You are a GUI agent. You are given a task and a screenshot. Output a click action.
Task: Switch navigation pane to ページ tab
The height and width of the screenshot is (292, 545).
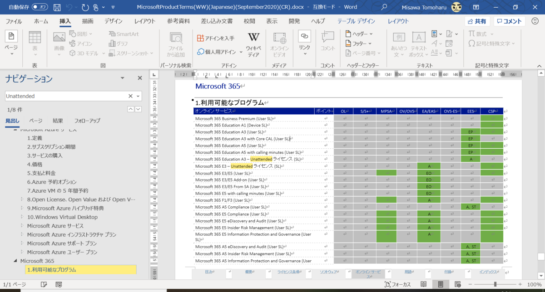pyautogui.click(x=36, y=121)
